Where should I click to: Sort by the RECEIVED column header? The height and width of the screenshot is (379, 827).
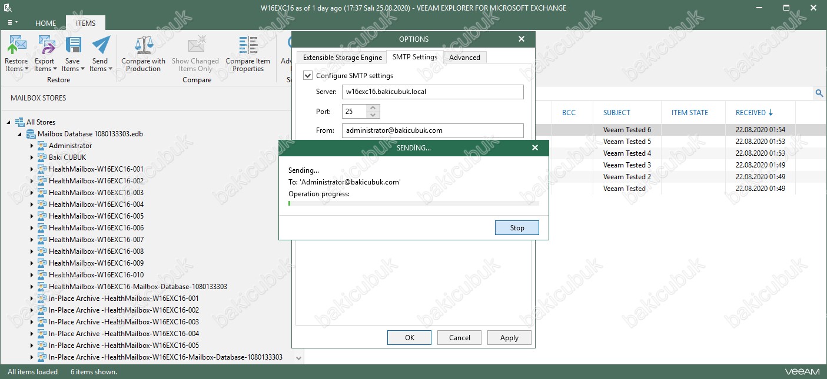pyautogui.click(x=754, y=112)
